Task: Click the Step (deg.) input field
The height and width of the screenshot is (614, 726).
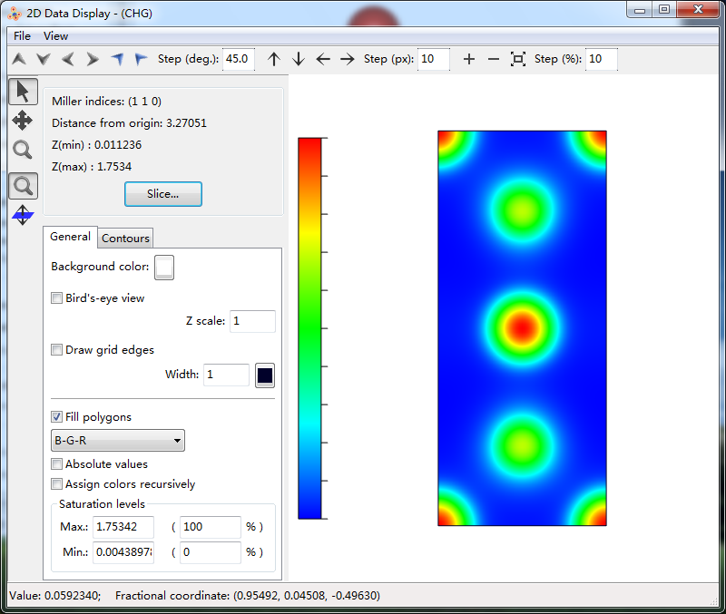Action: (239, 59)
